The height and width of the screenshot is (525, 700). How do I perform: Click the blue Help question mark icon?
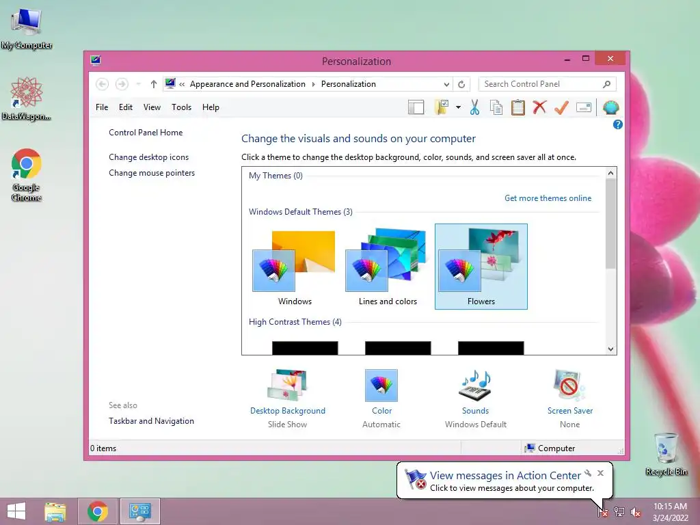617,124
